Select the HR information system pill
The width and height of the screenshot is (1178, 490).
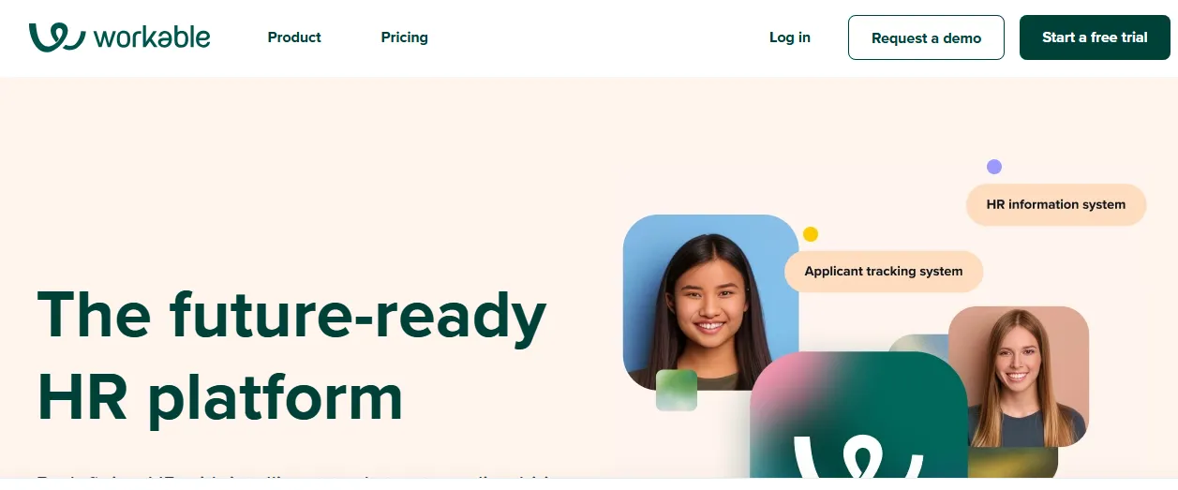tap(1056, 204)
